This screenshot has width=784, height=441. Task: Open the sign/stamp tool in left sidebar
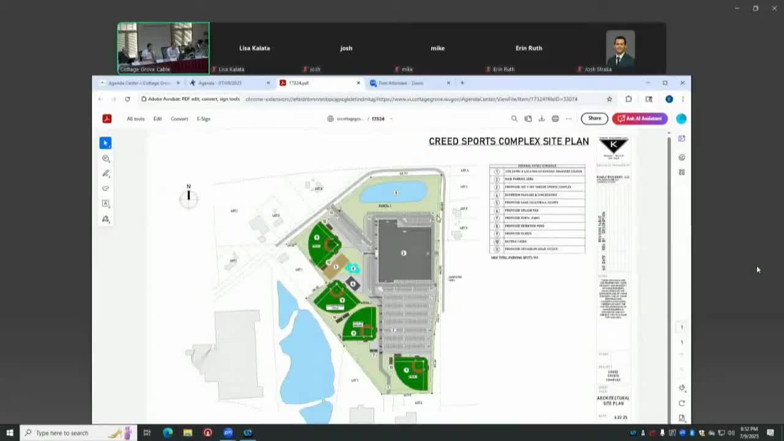point(105,219)
